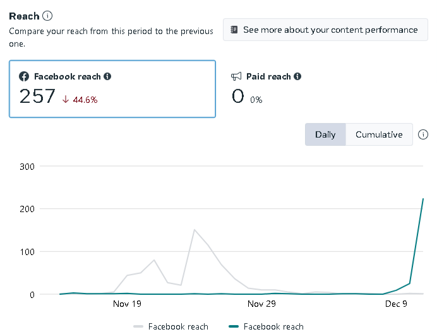Click the Facebook logo in reach card
The image size is (437, 334).
coord(24,76)
